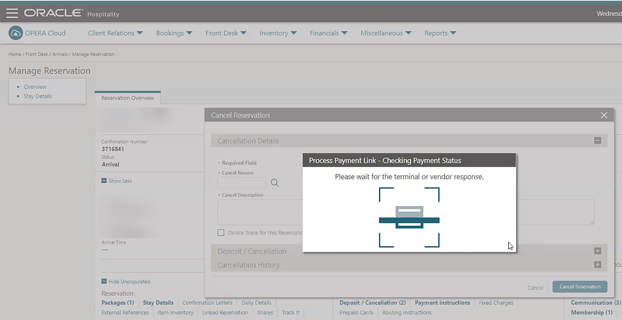Open the Shares link

point(265,313)
